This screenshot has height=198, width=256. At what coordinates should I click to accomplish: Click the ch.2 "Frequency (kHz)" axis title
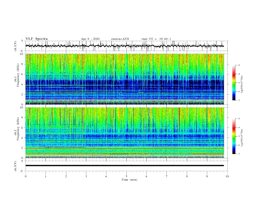coord(18,129)
